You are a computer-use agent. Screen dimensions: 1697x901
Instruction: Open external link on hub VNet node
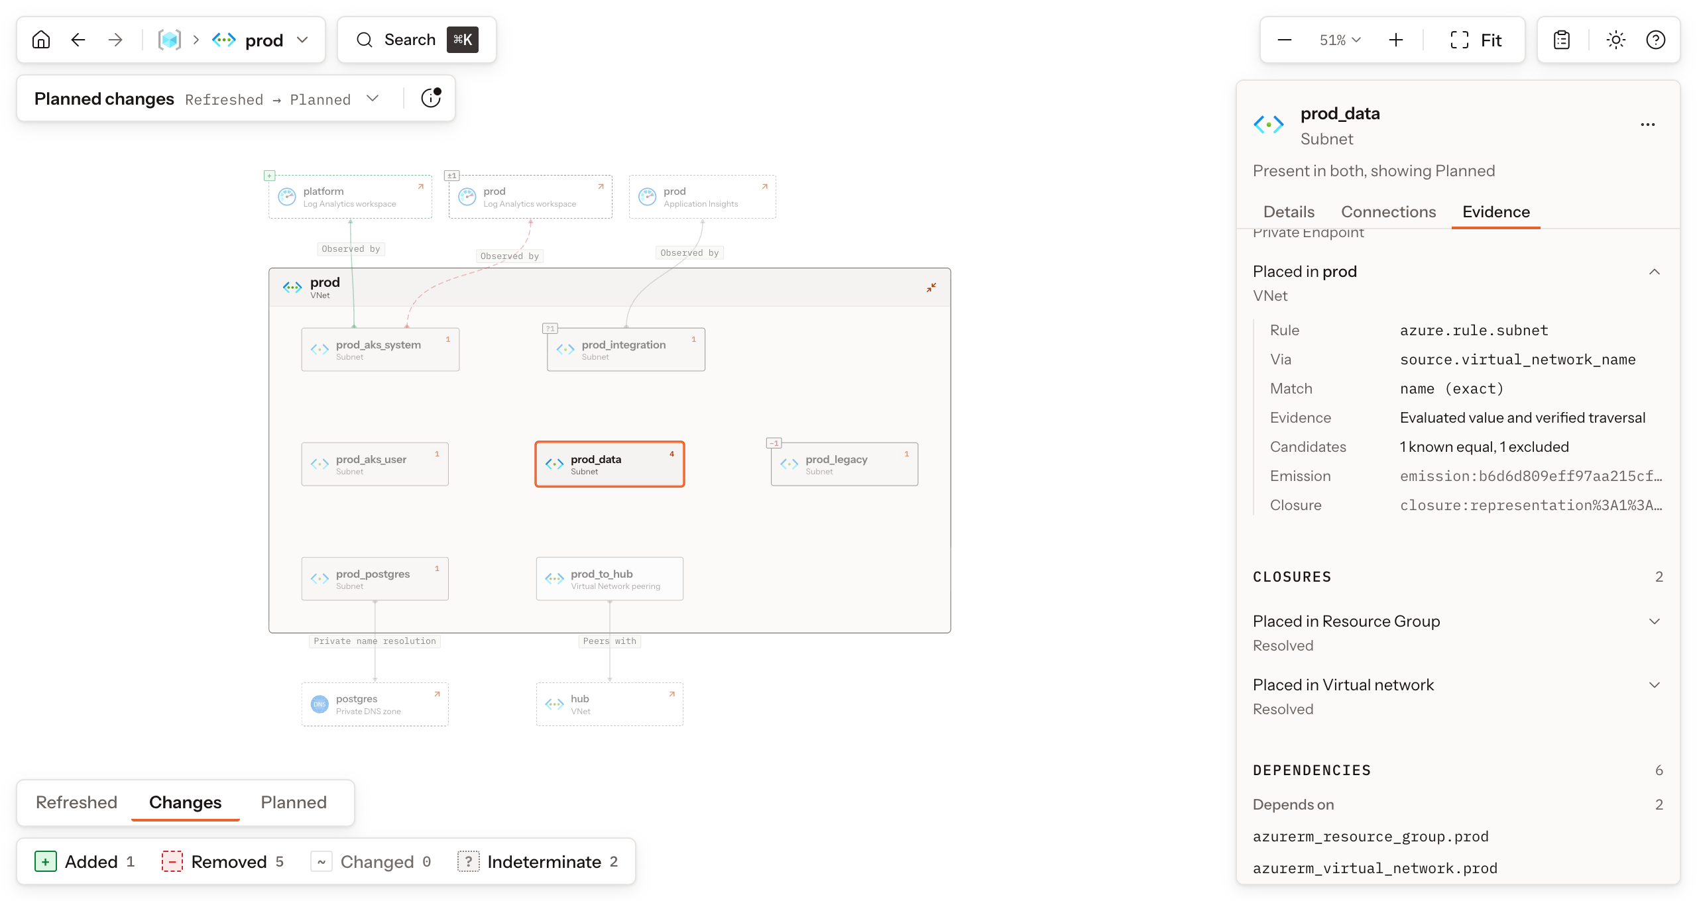tap(672, 694)
